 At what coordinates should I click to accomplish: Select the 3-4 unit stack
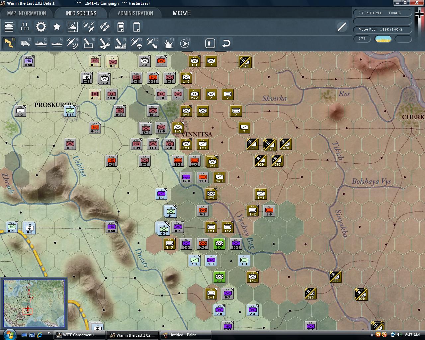pos(170,212)
